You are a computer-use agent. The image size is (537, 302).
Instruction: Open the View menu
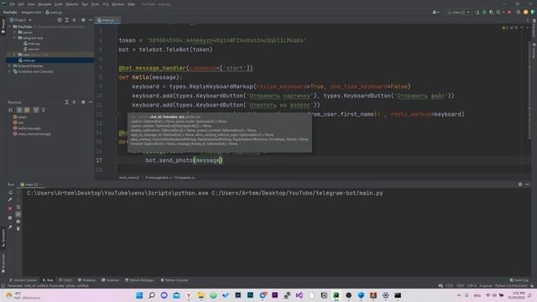point(31,4)
